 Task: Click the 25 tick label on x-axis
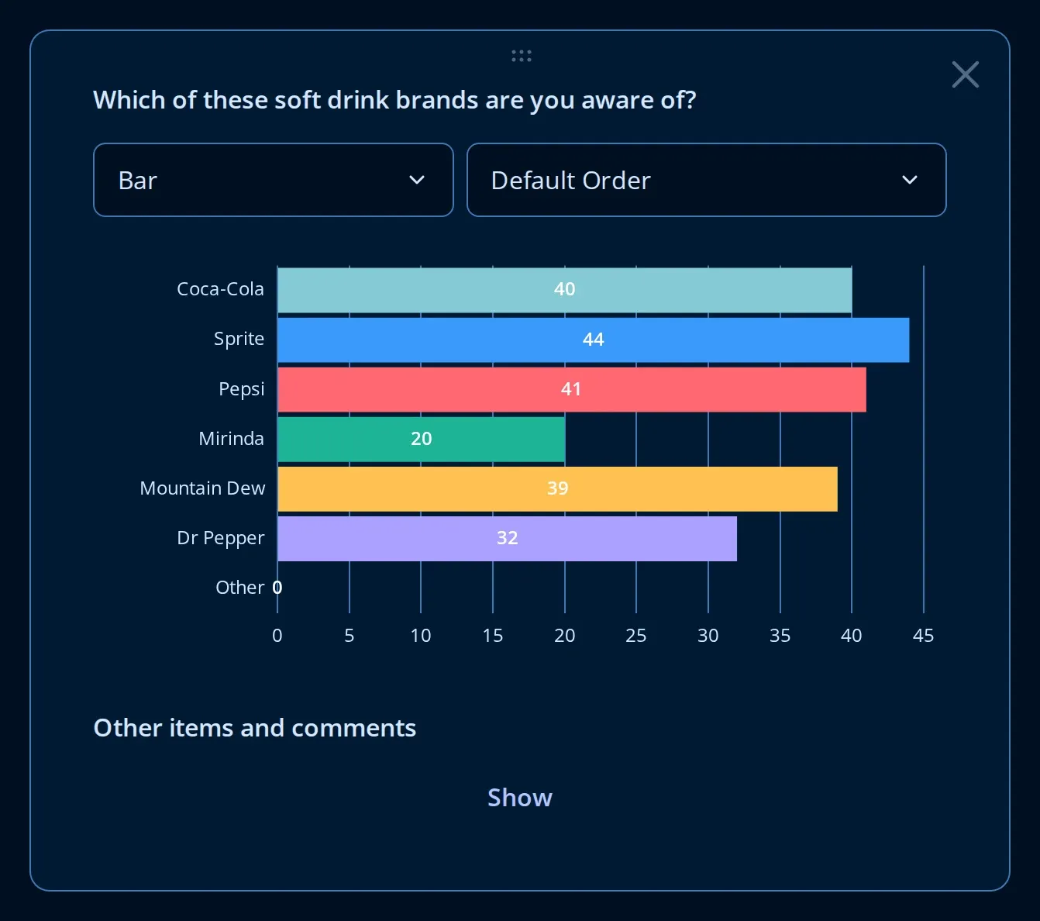635,636
